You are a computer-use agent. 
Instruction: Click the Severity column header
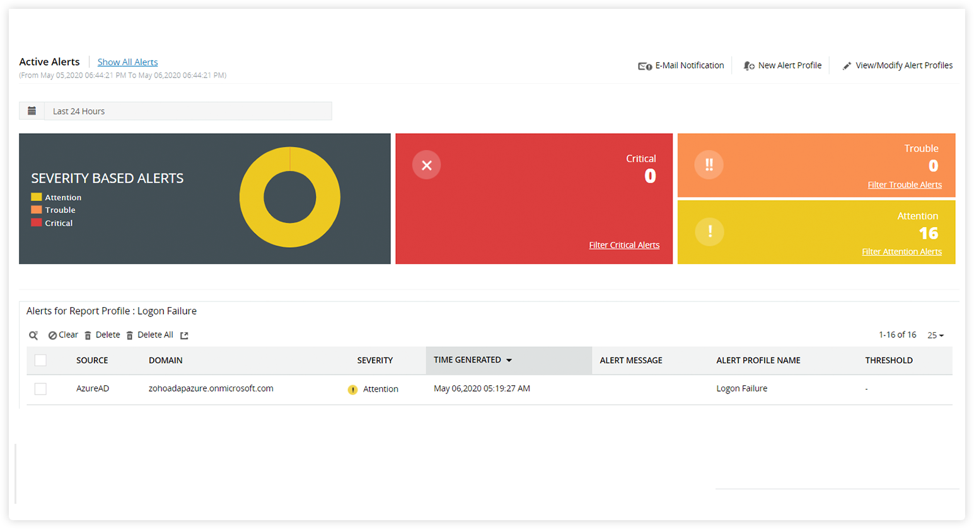tap(375, 361)
